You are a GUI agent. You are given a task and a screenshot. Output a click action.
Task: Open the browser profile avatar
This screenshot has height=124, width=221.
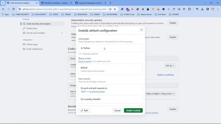pyautogui.click(x=213, y=9)
